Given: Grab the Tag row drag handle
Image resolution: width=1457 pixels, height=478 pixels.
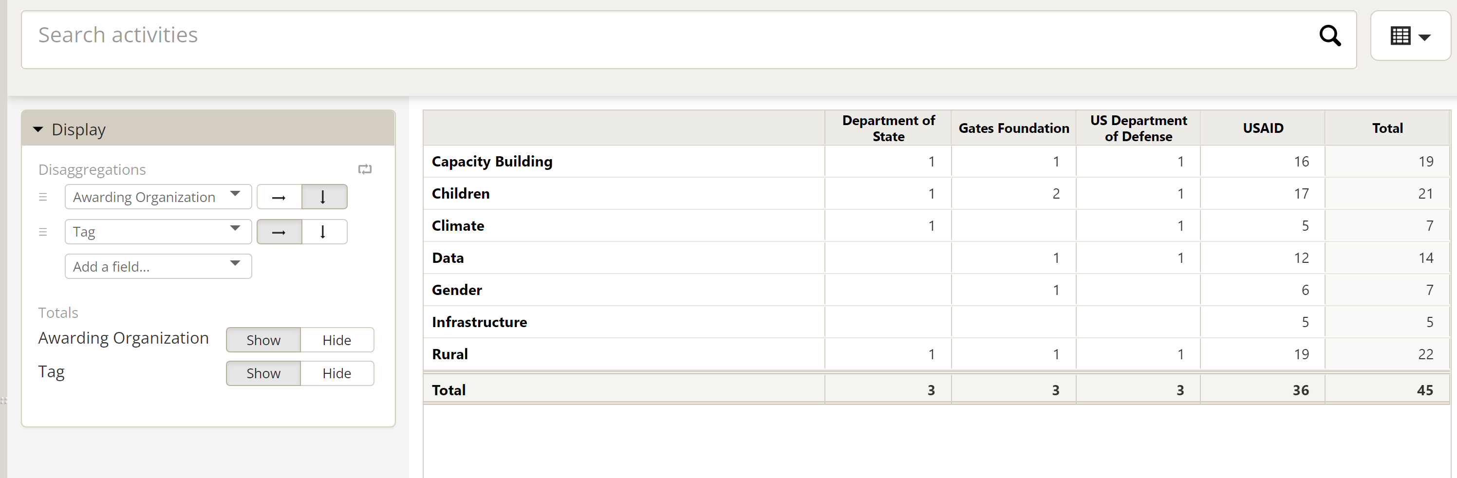Looking at the screenshot, I should click(x=43, y=232).
